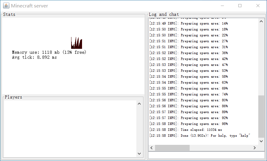This screenshot has width=267, height=161.
Task: Click log line "Preparing spawn area: 92%"
Action: (x=188, y=118)
